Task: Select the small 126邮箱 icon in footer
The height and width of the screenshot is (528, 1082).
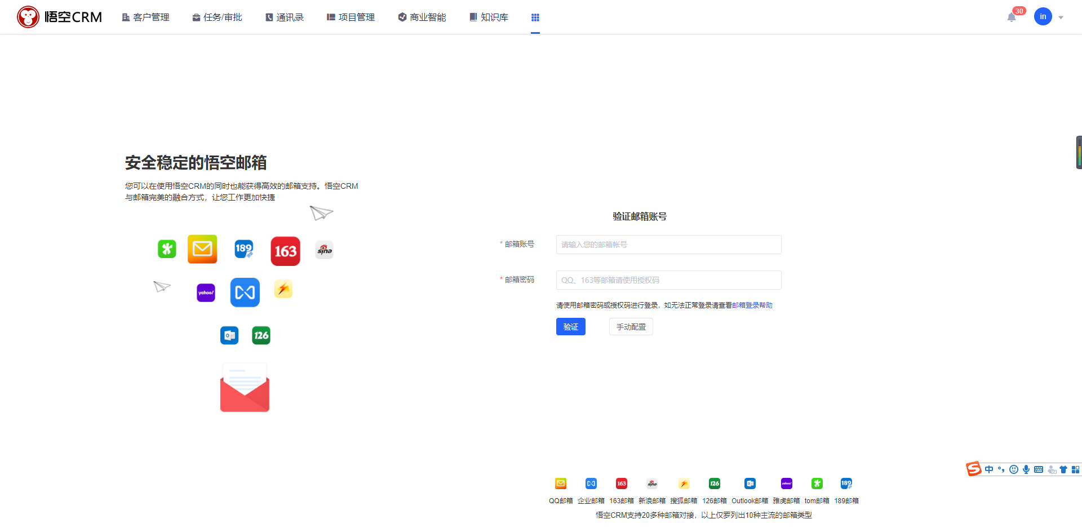Action: [715, 483]
